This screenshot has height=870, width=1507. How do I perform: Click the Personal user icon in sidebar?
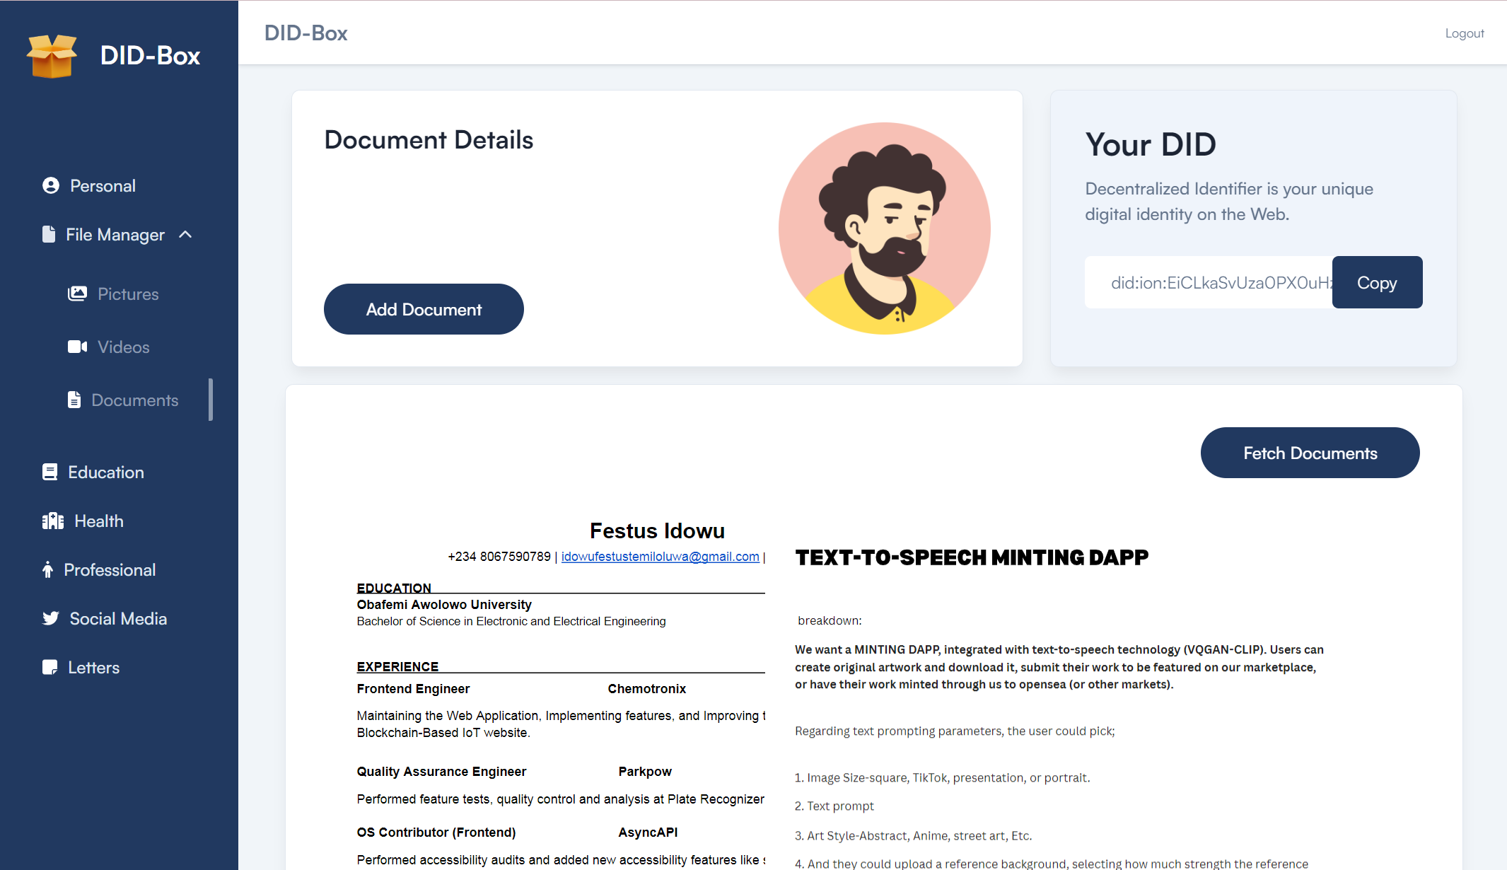[51, 185]
